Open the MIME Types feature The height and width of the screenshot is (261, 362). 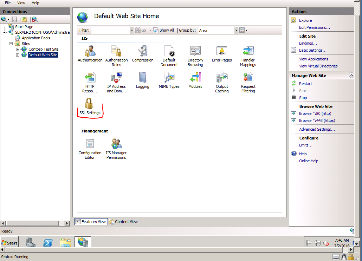click(x=169, y=80)
